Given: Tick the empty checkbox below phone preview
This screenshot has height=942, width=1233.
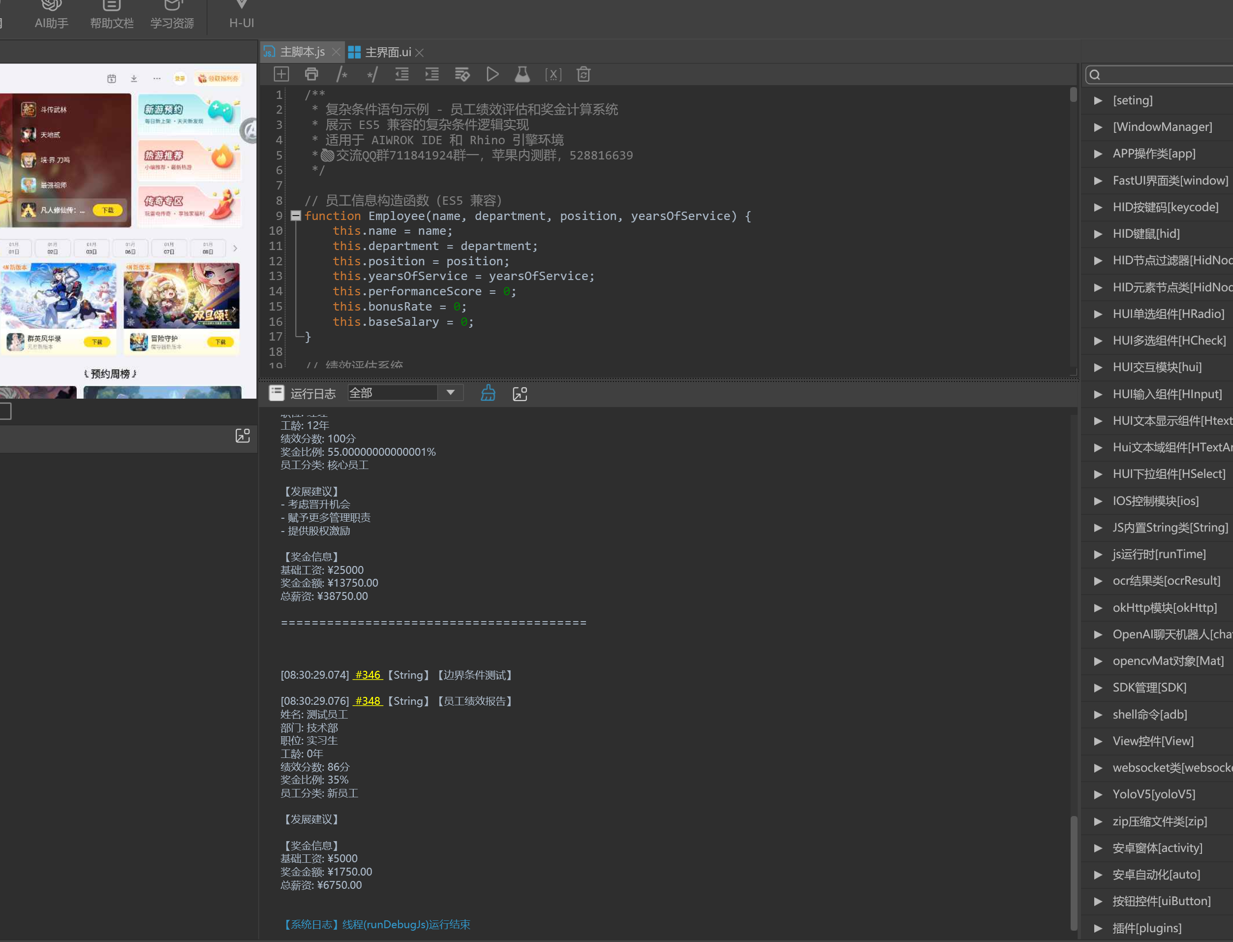Looking at the screenshot, I should (x=4, y=411).
